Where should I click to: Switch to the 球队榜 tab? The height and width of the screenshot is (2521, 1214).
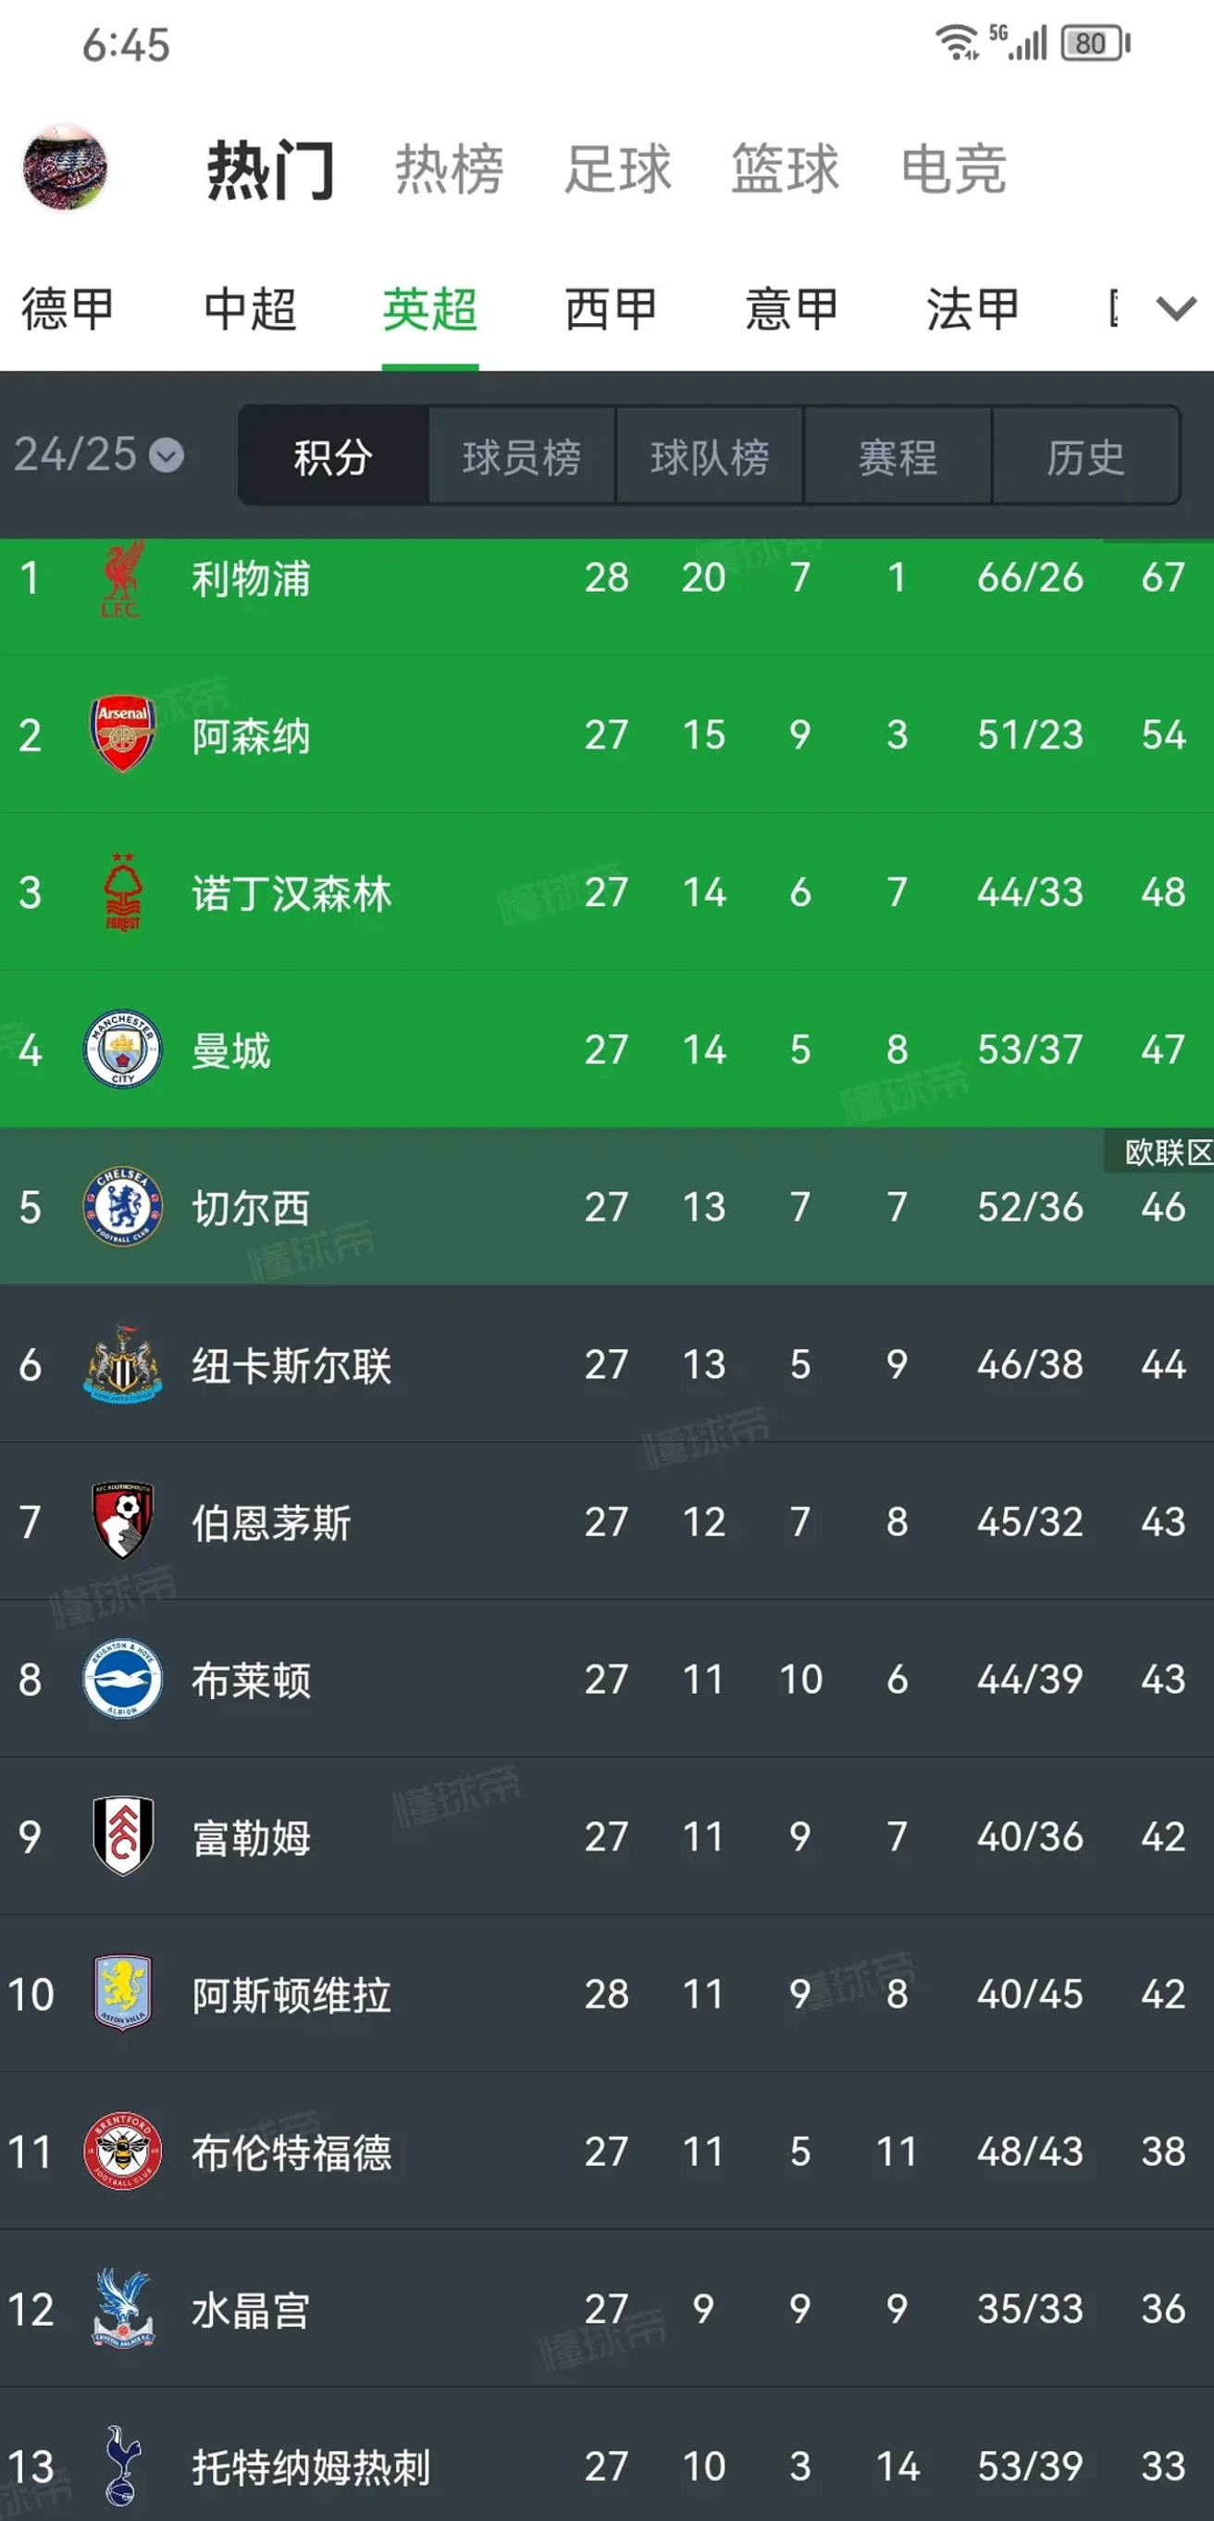709,457
